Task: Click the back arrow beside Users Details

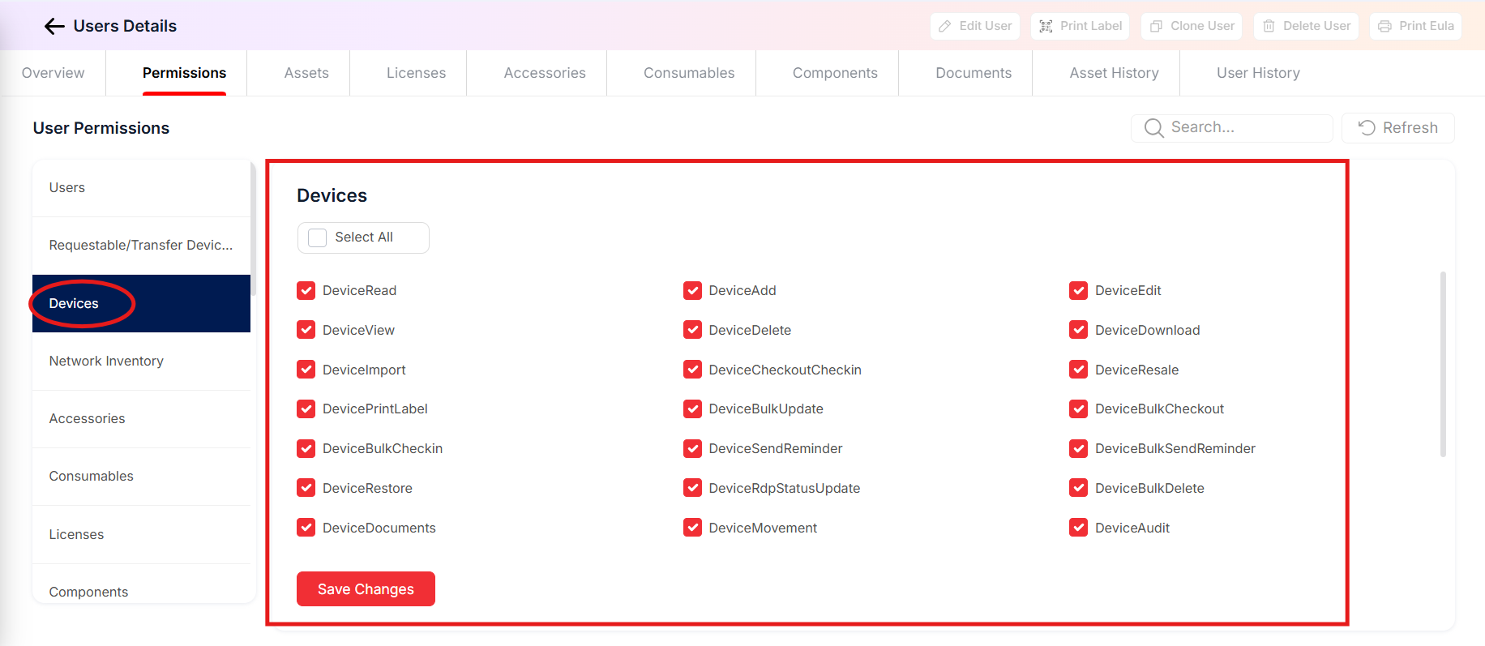Action: click(54, 27)
